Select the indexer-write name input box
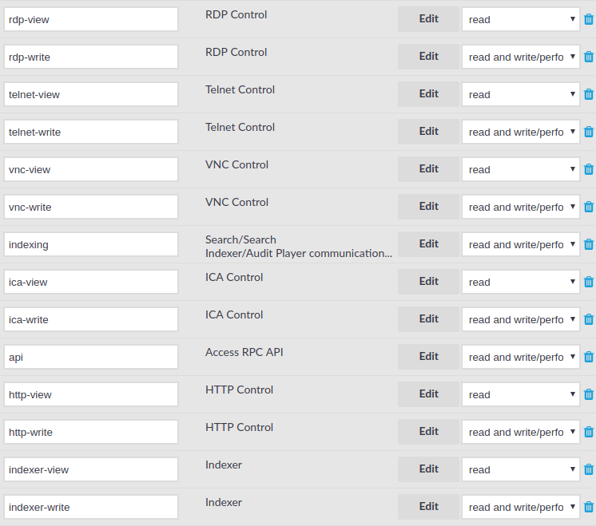Screen dimensions: 596x526 point(91,507)
